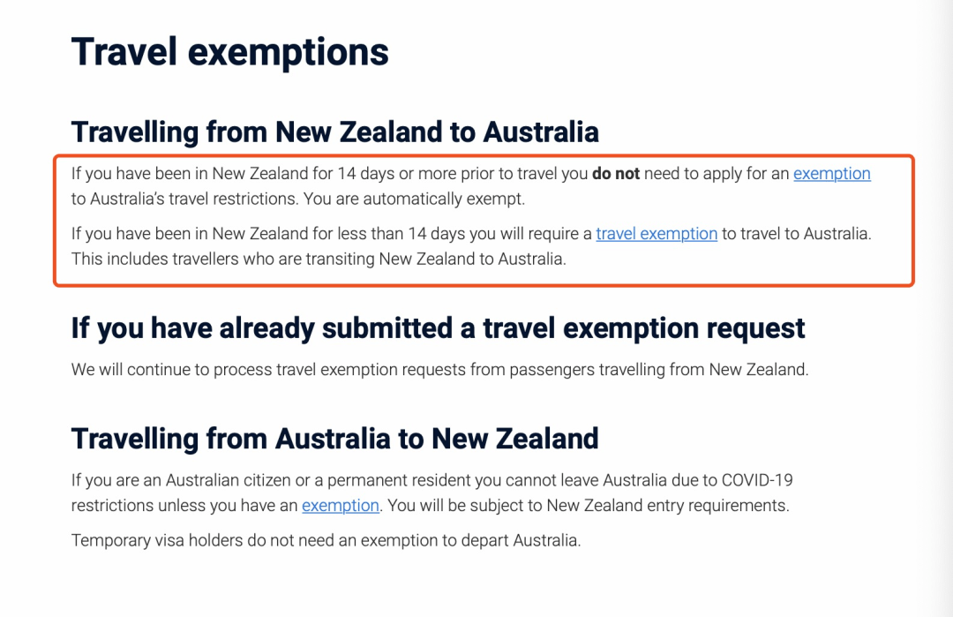Click the bold "do not" text
Viewport: 953px width, 617px height.
click(x=616, y=174)
